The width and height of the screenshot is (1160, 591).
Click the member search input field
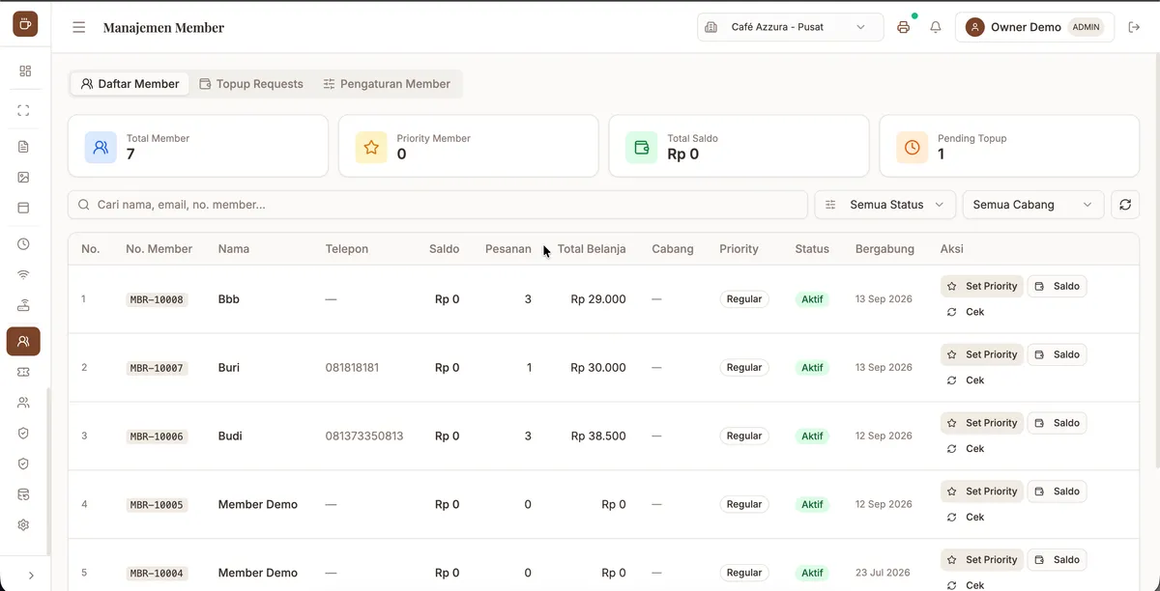[x=437, y=205]
